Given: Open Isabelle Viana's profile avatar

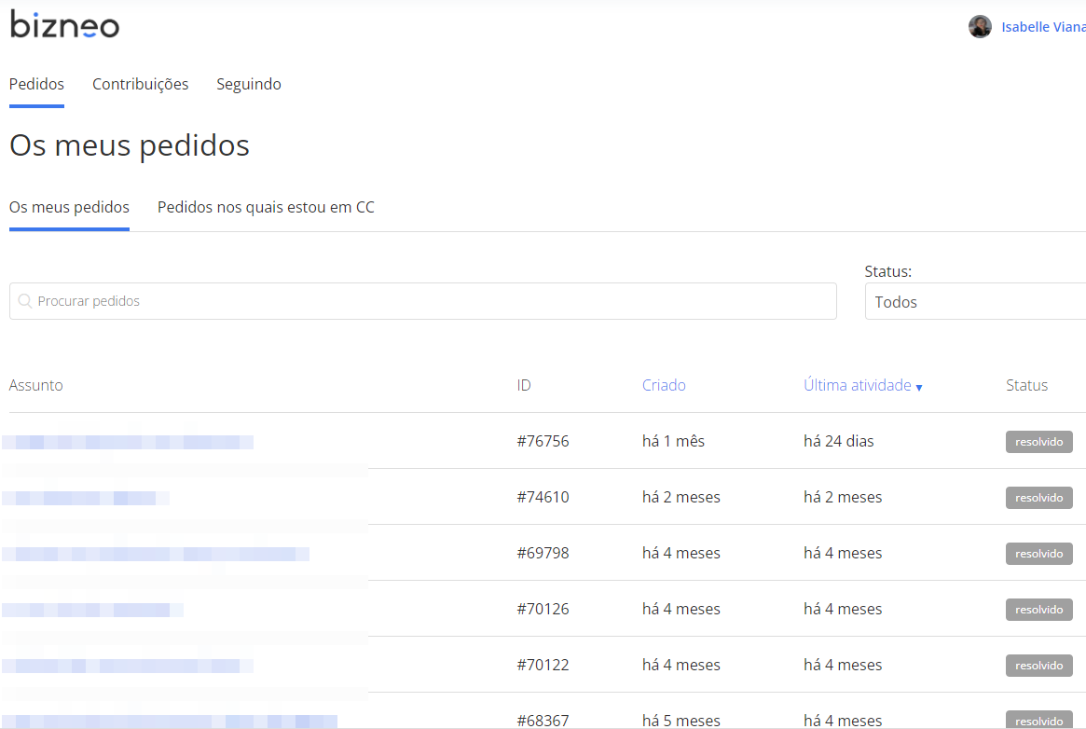Looking at the screenshot, I should tap(980, 27).
